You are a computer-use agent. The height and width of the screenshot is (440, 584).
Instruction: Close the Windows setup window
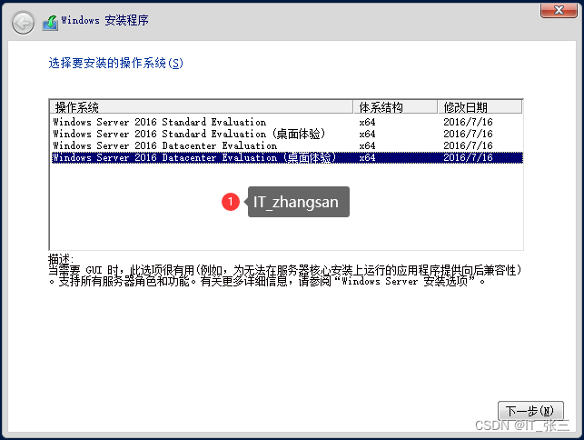[x=559, y=10]
